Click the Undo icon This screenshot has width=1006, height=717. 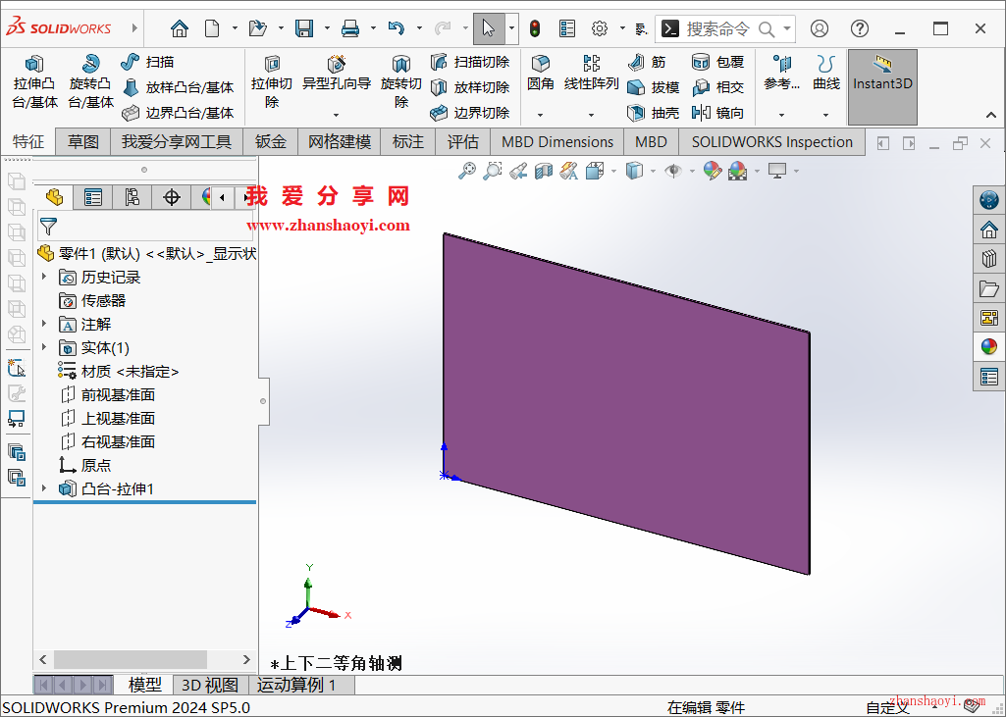397,28
